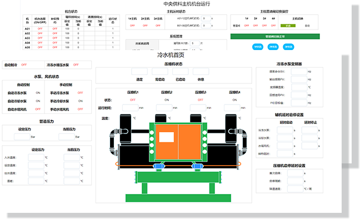
Task: Click 入水温度 current-value input
Action: [72, 157]
